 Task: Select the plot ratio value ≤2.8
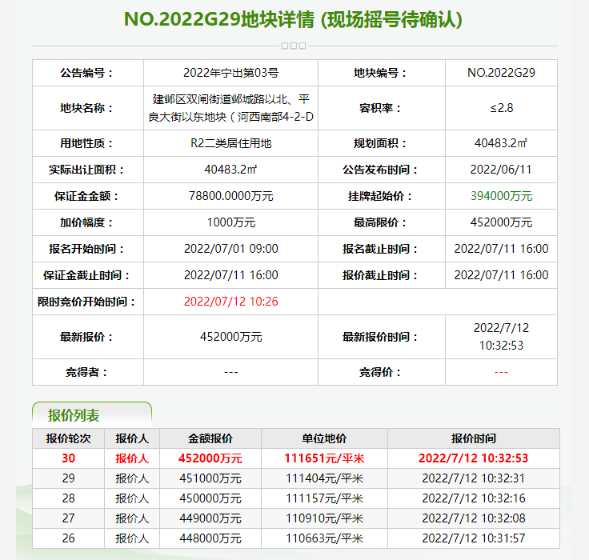(x=501, y=108)
